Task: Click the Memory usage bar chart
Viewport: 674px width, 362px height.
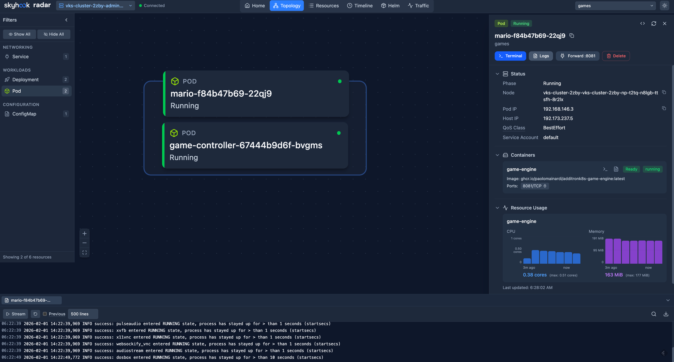Action: 634,251
